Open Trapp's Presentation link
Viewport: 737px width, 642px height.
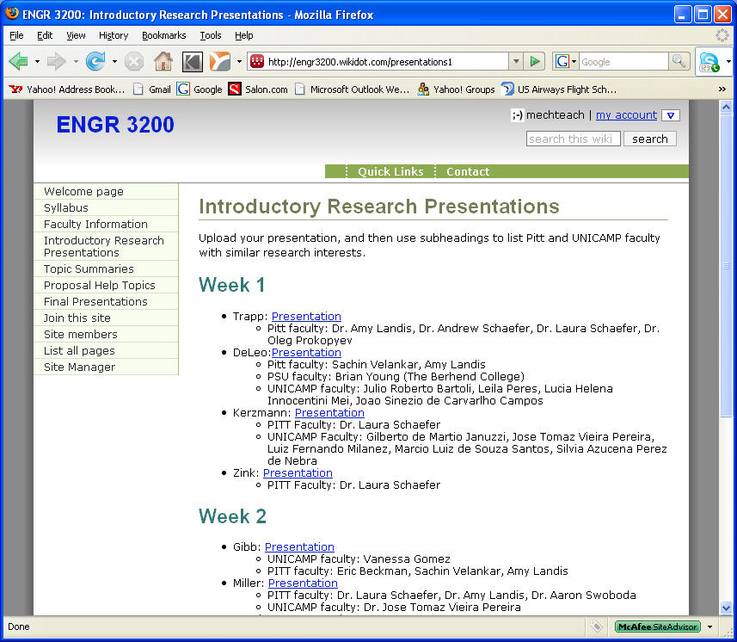pos(306,316)
